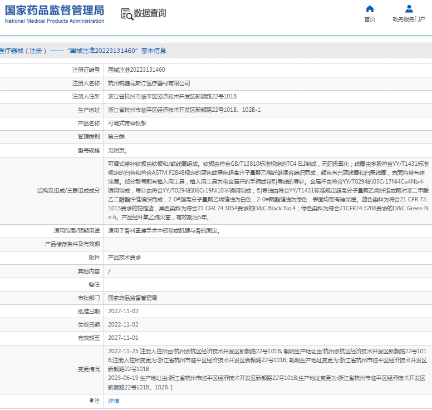Click the 2023-06-19 change record text
Viewport: 432px width, 410px height.
267,383
